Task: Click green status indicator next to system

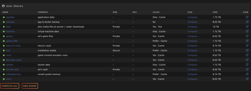Action: (4, 65)
